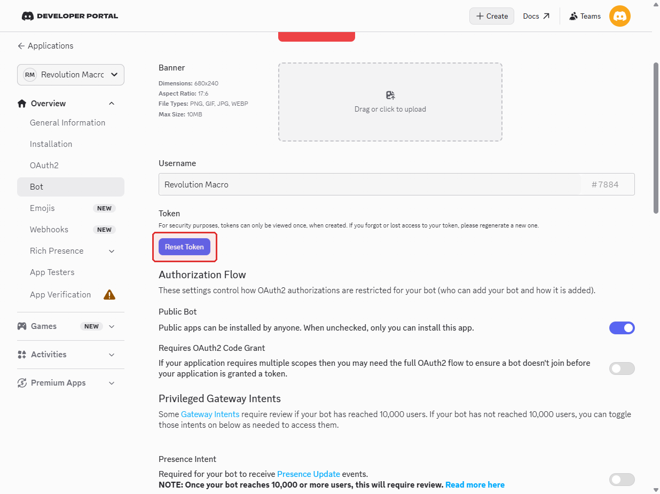660x494 pixels.
Task: Expand the Games section chevron
Action: [x=112, y=326]
